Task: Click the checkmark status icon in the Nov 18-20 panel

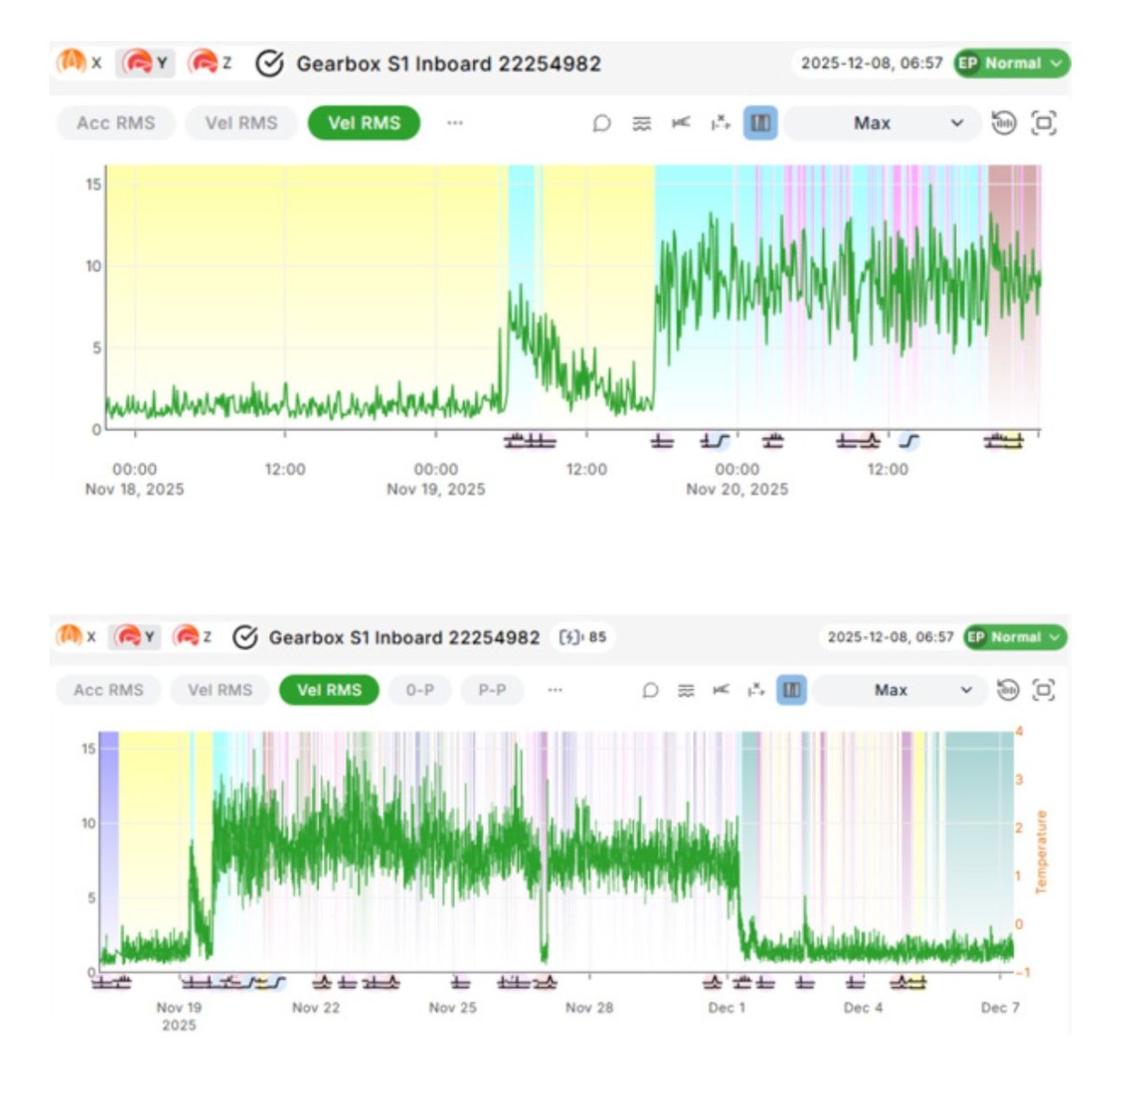Action: (x=269, y=64)
